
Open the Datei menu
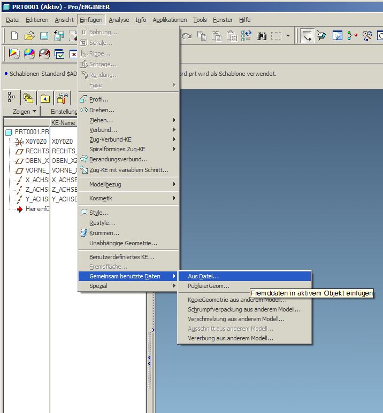coord(13,20)
